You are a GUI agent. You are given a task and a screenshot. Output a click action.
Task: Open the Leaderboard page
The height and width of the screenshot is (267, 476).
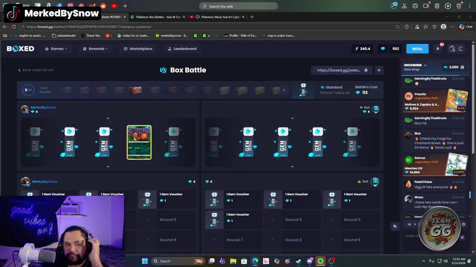click(x=182, y=49)
